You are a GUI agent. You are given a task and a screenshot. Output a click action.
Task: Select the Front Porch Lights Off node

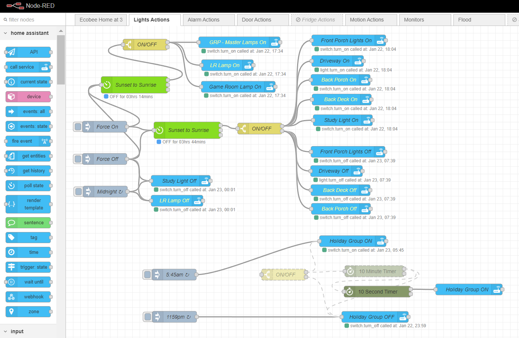348,152
